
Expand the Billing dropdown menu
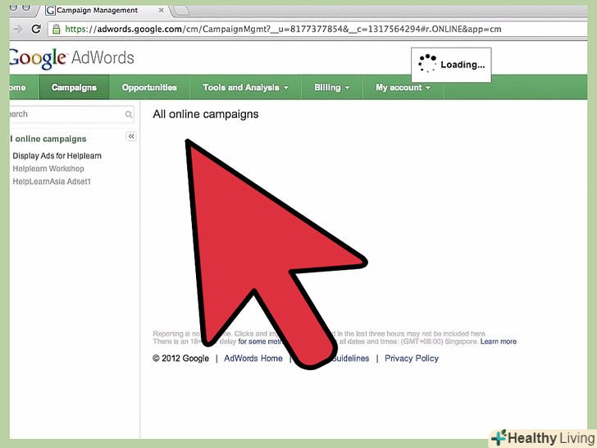pos(331,87)
